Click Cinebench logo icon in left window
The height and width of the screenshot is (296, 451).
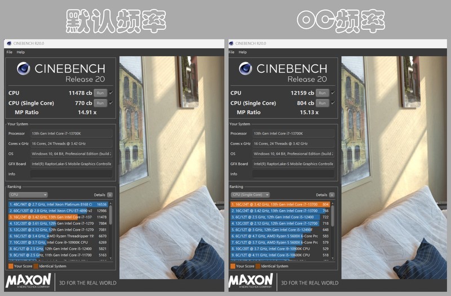pyautogui.click(x=24, y=69)
